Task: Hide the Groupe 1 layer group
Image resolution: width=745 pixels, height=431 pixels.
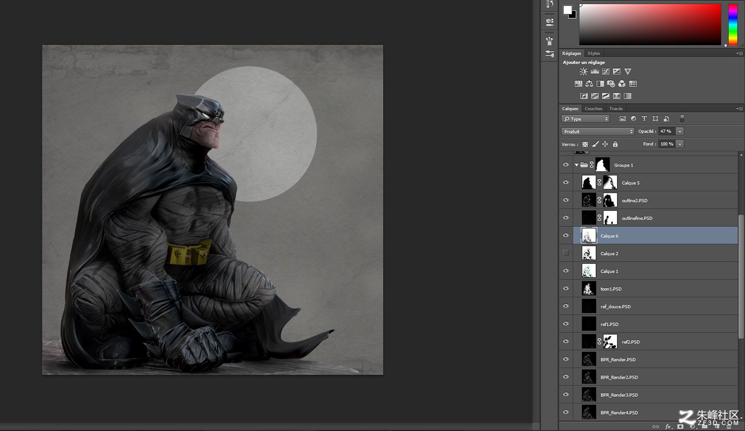Action: click(x=566, y=165)
